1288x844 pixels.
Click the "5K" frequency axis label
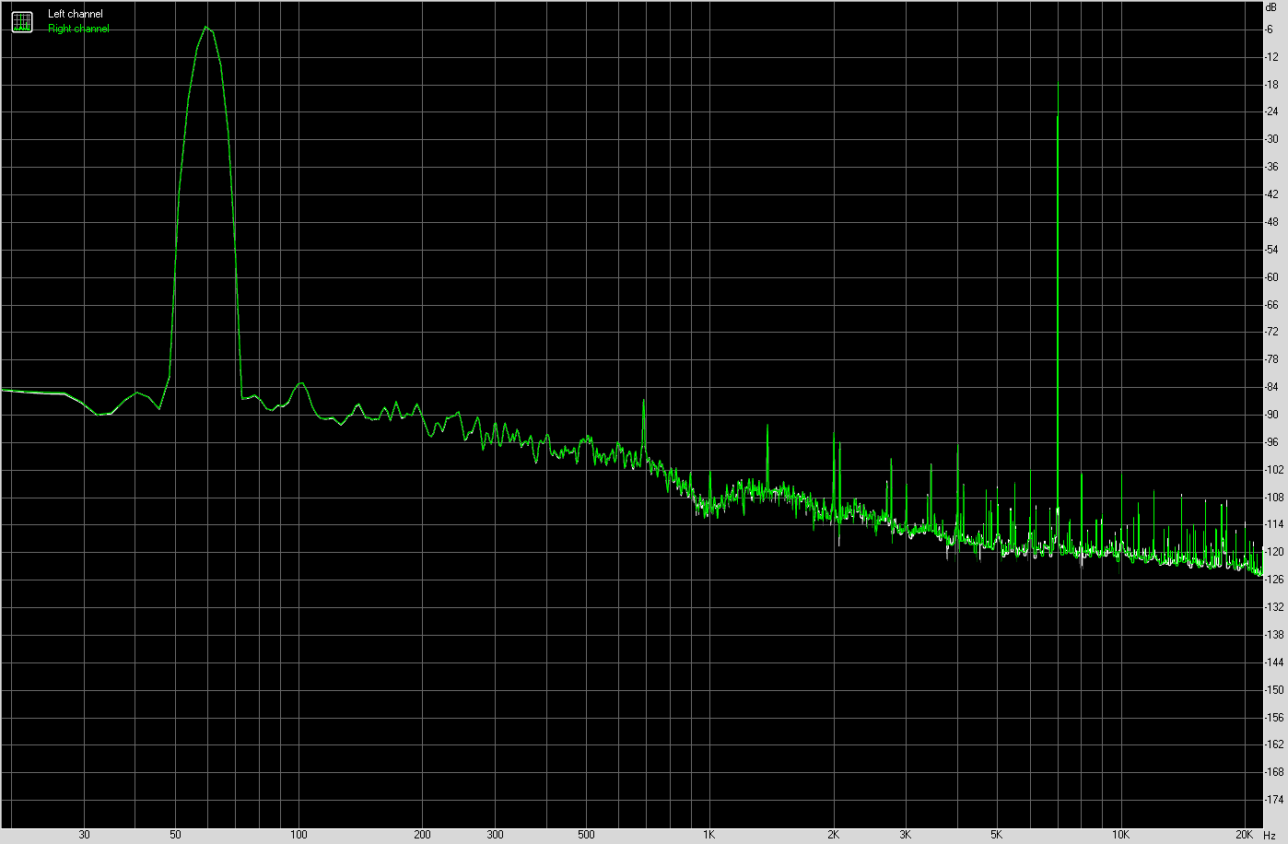[997, 835]
